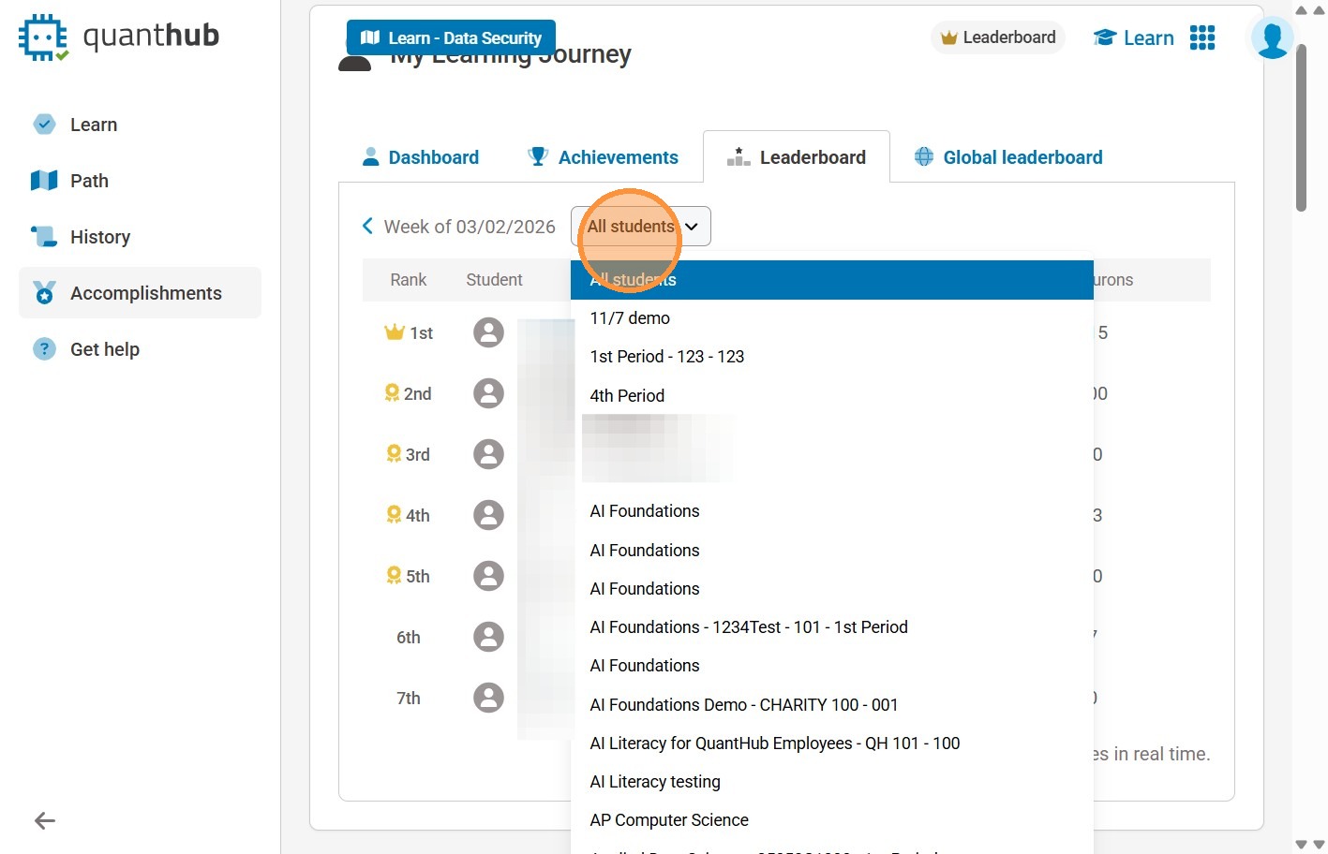Collapse sidebar with the left arrow

(45, 821)
